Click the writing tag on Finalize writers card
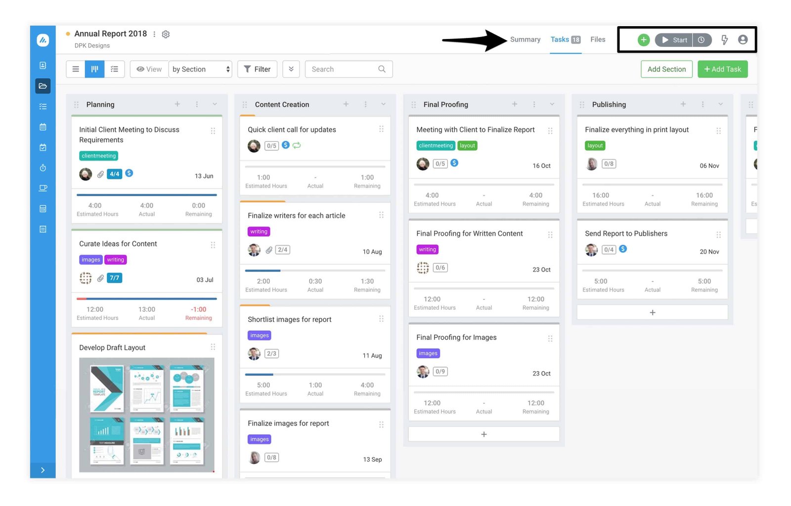791x506 pixels. [259, 232]
